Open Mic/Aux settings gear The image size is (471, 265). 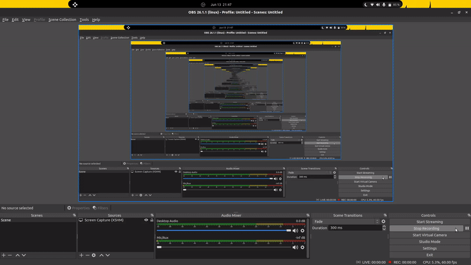(x=303, y=247)
